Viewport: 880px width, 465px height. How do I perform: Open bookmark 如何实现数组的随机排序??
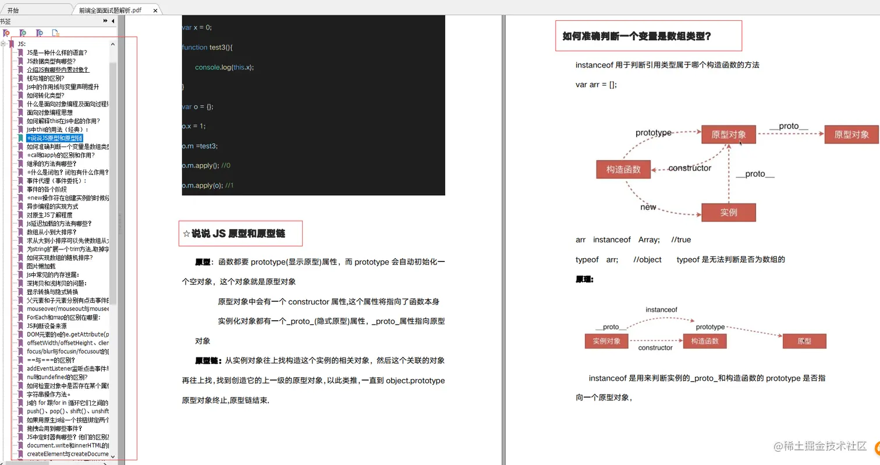click(59, 257)
